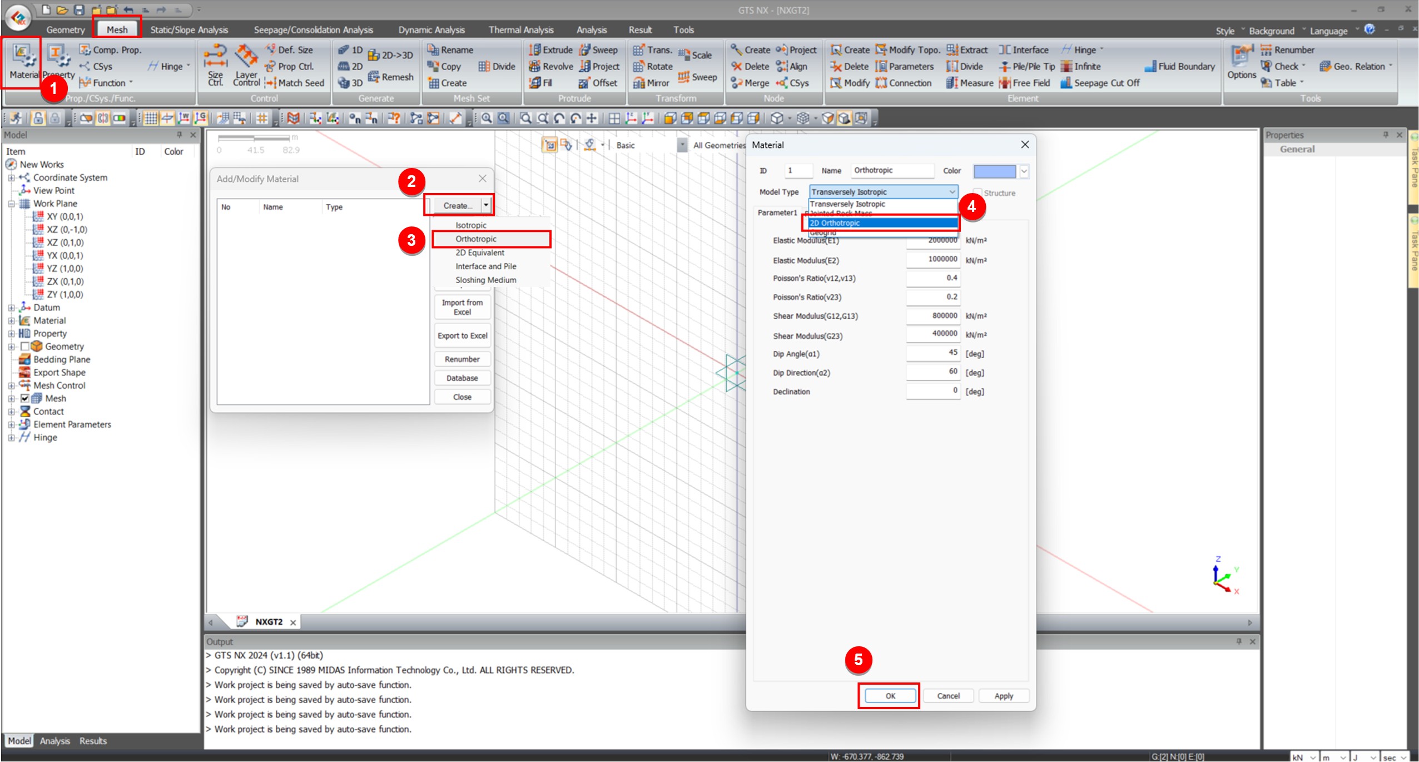
Task: Open the Dynamic Analysis tab
Action: [431, 30]
